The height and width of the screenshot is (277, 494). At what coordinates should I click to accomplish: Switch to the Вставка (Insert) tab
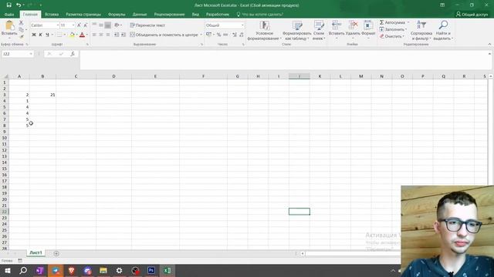pyautogui.click(x=52, y=15)
